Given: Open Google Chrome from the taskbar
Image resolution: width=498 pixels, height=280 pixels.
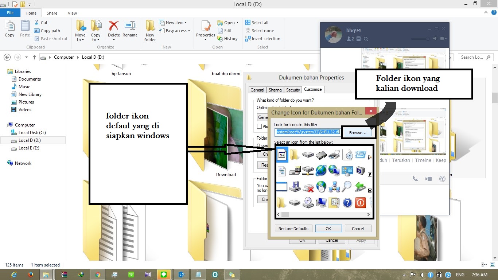Looking at the screenshot, I should (x=98, y=275).
